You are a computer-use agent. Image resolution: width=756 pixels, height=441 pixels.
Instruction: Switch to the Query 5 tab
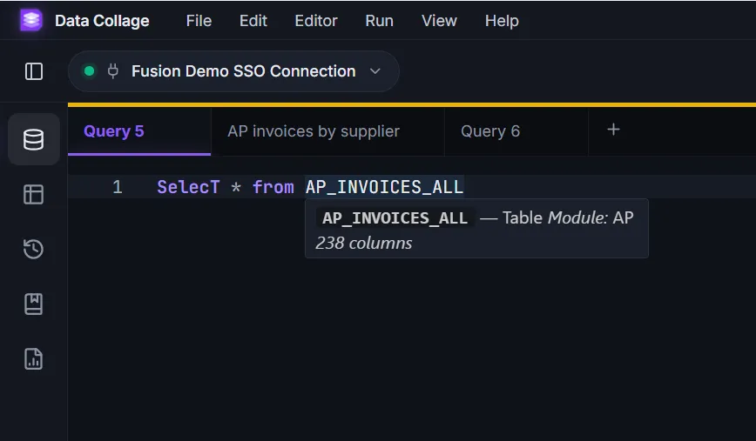pos(139,131)
